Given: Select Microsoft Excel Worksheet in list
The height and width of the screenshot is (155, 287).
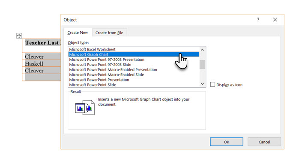Looking at the screenshot, I should [134, 49].
